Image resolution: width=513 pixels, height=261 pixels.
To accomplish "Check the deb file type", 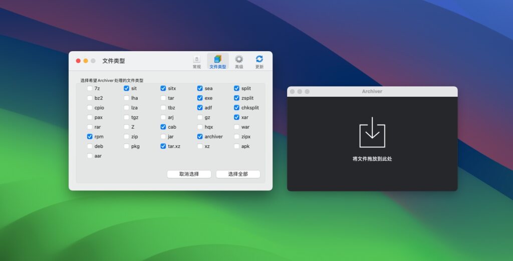I will point(90,146).
